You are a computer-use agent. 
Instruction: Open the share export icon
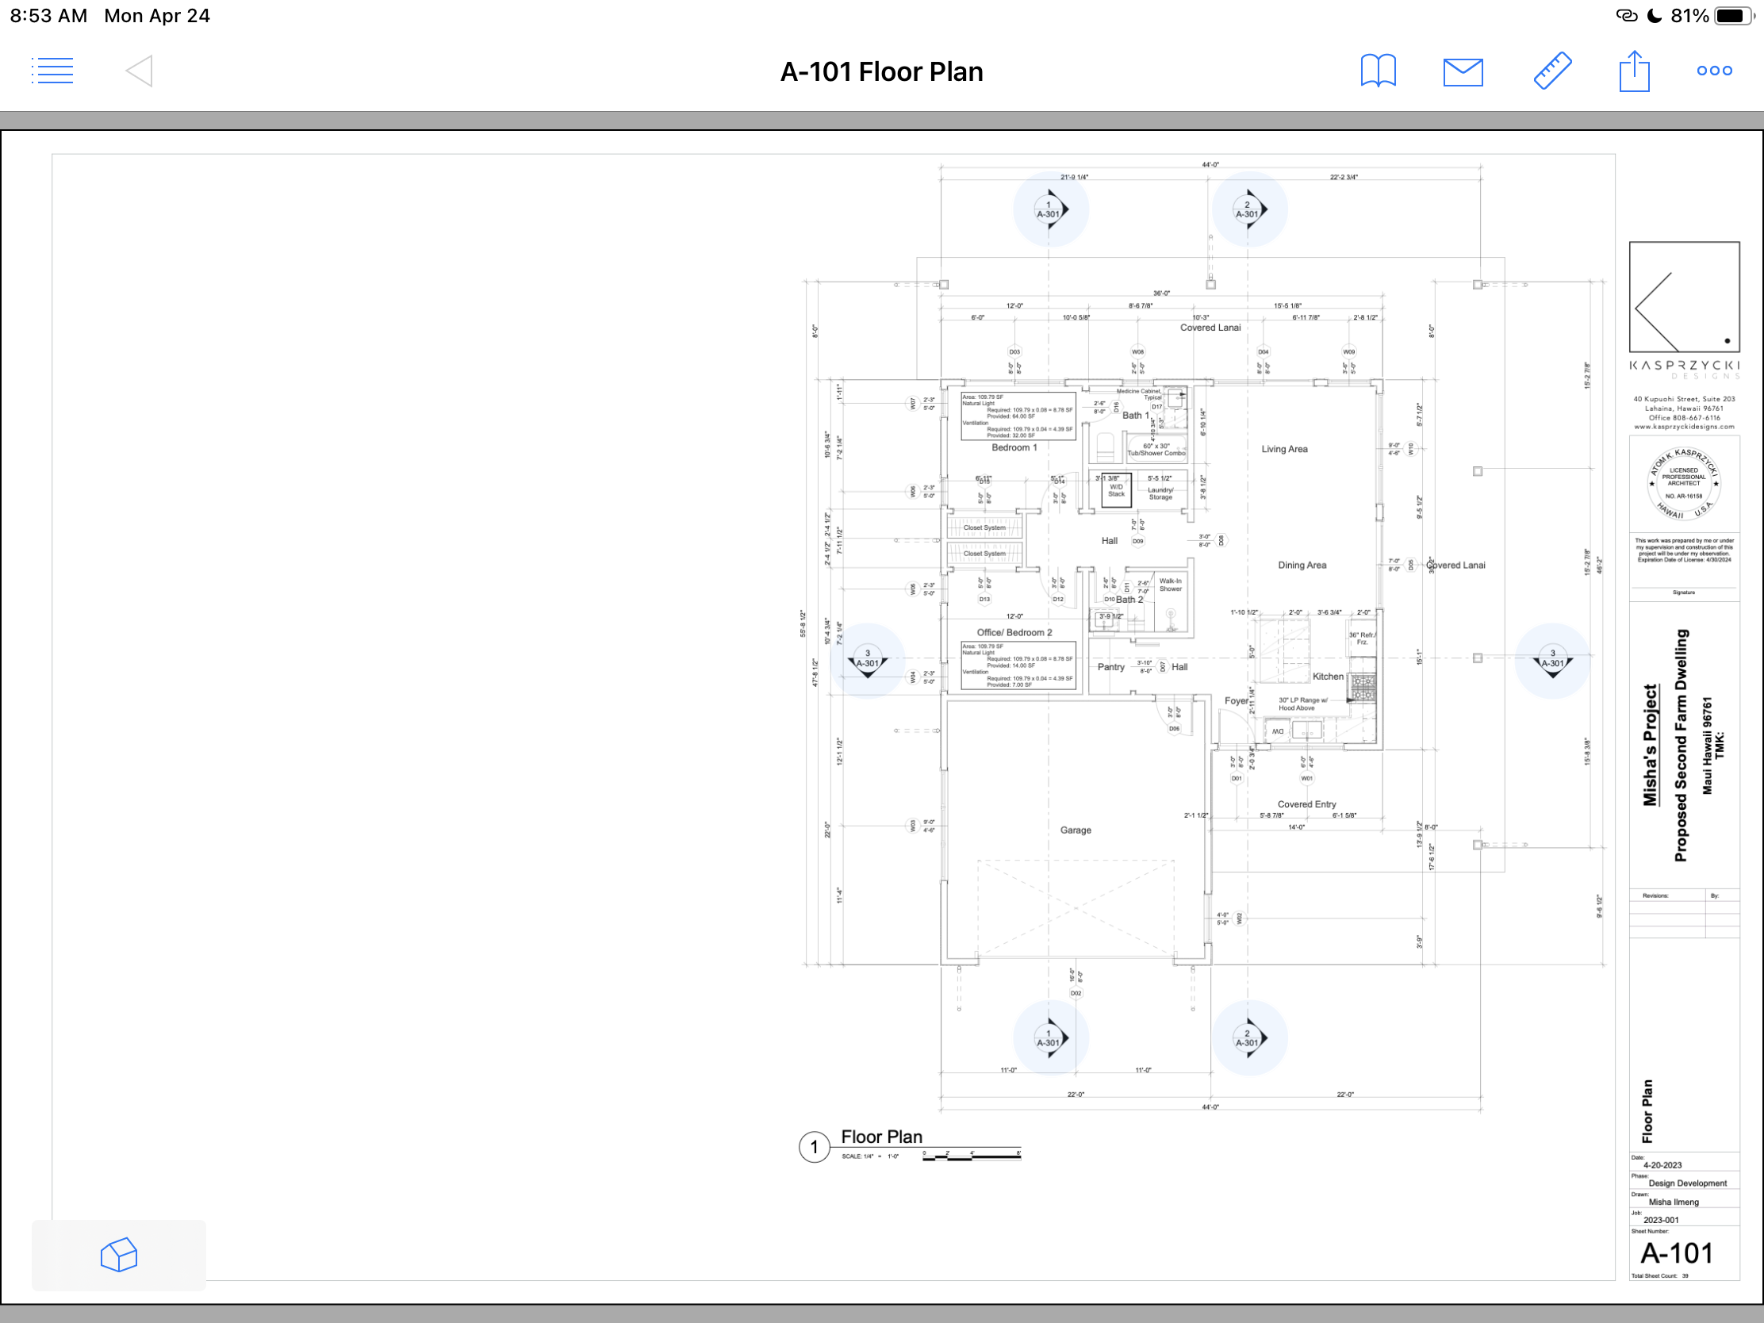[x=1634, y=71]
